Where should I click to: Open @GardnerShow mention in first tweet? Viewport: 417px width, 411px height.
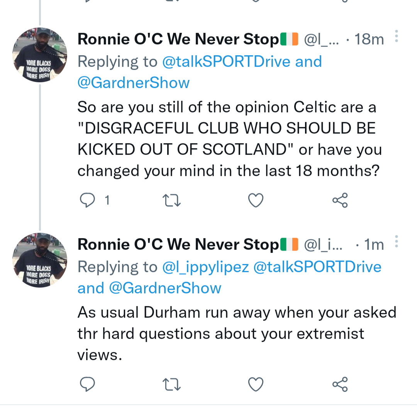pyautogui.click(x=134, y=83)
